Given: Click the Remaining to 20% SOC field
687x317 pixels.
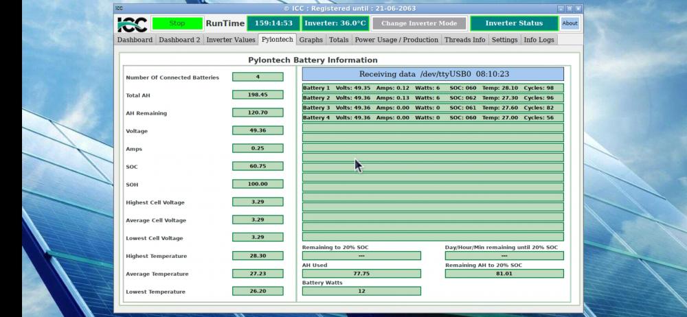Looking at the screenshot, I should 361,256.
